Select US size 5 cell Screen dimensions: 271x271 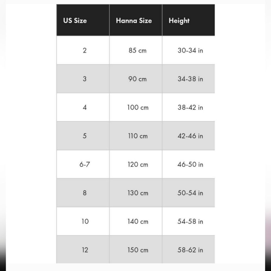83,136
